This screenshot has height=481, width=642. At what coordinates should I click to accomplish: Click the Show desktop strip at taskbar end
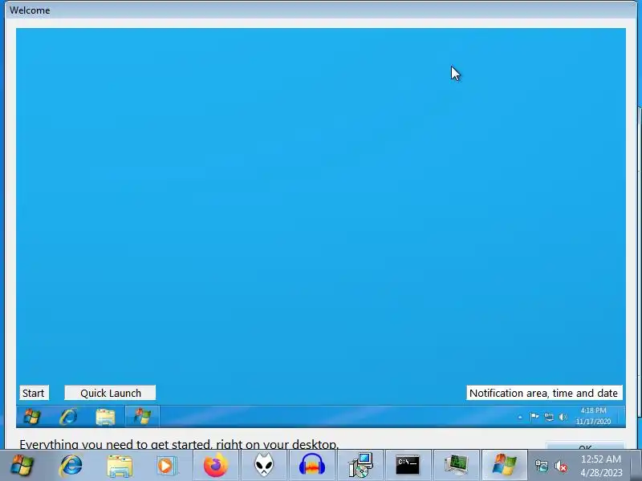[x=636, y=466]
